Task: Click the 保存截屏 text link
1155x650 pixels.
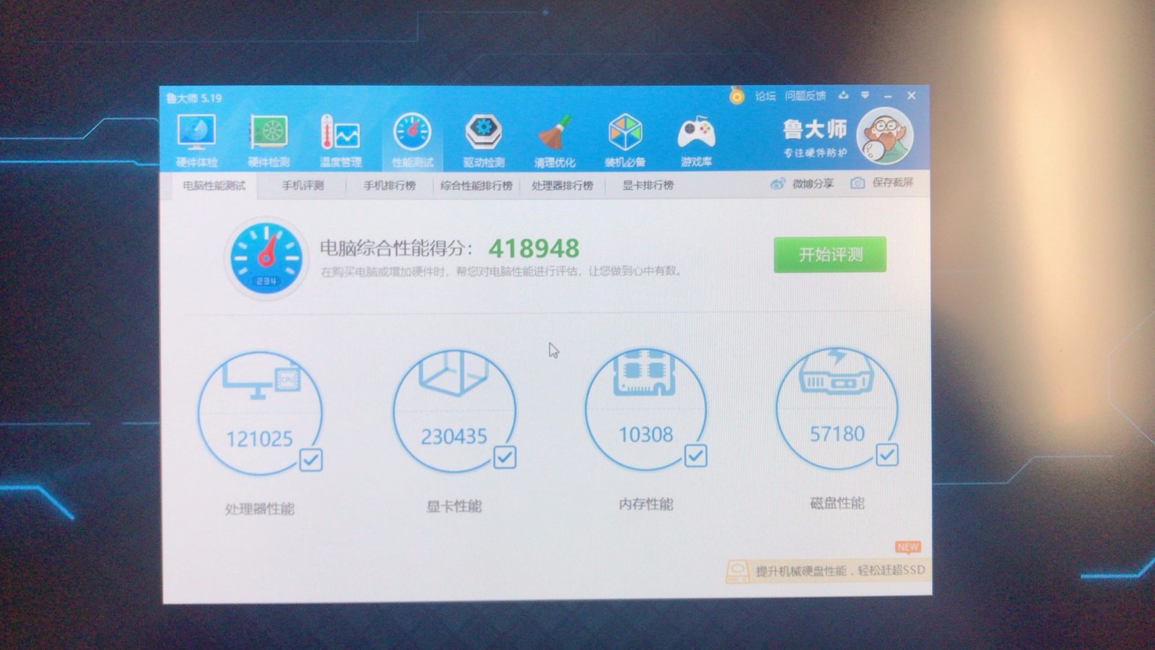Action: pos(892,183)
